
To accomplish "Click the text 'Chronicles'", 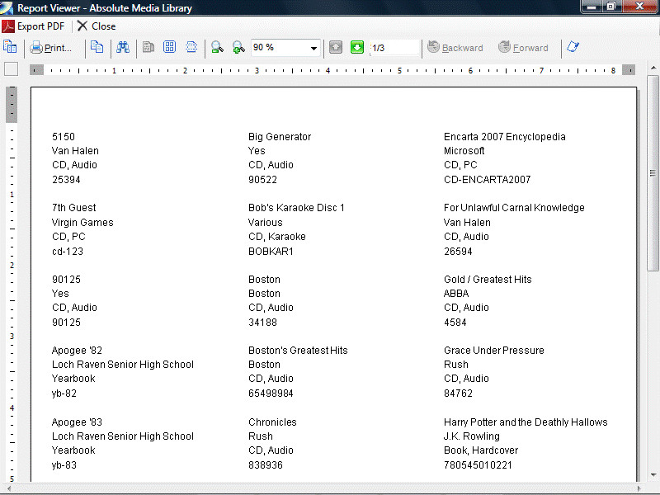I will tap(272, 422).
